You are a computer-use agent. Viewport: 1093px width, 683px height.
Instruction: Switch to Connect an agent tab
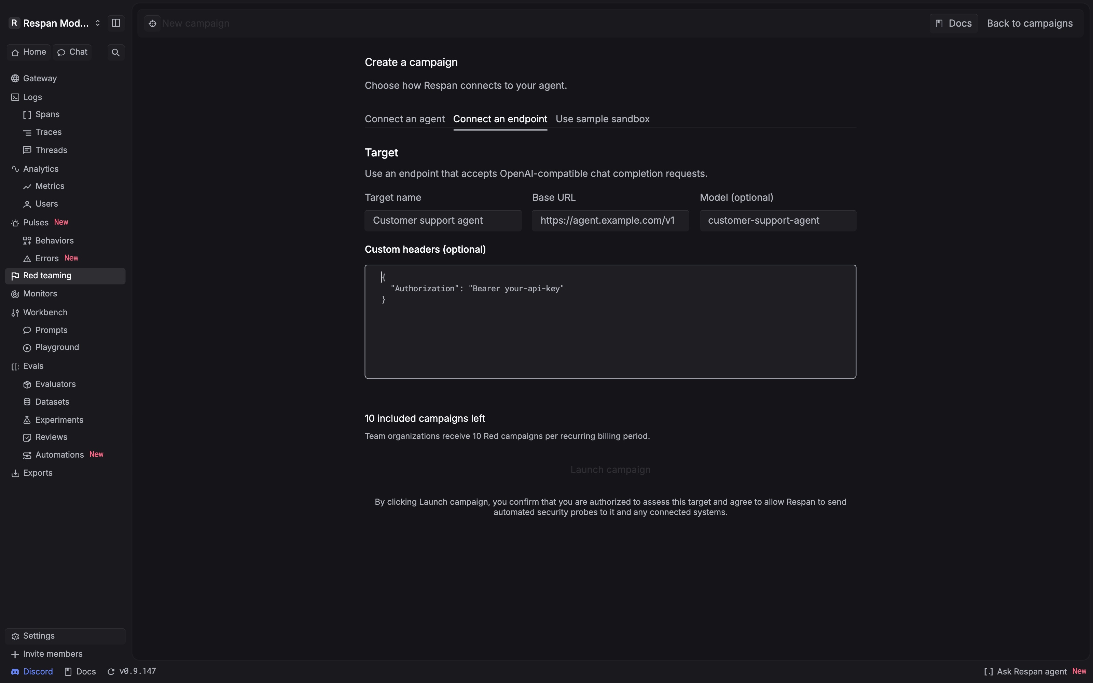coord(405,119)
